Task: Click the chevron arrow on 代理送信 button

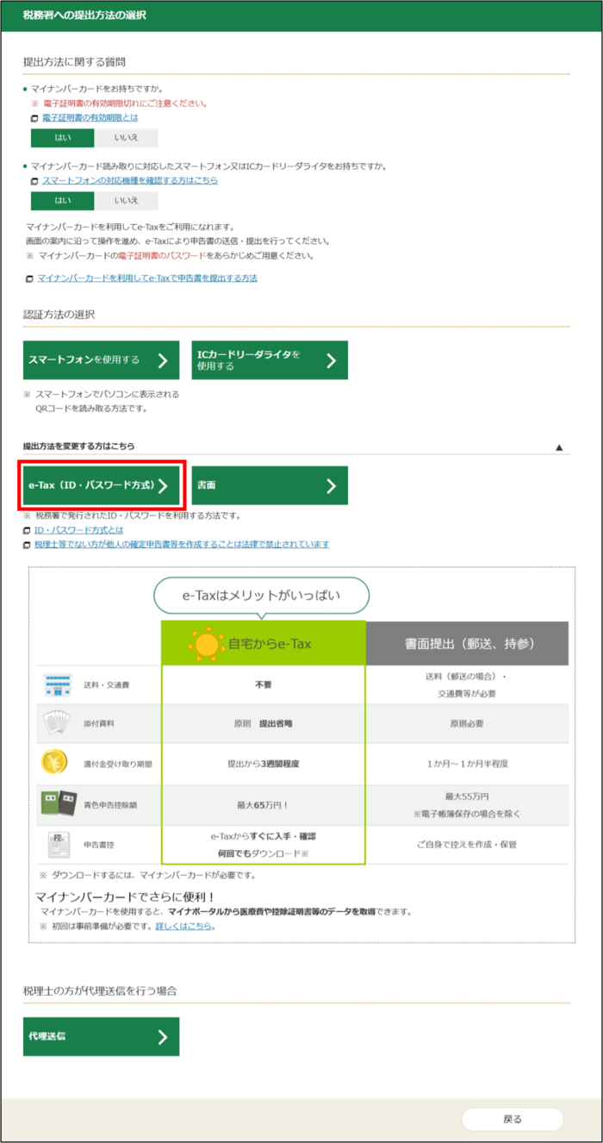Action: (x=162, y=1036)
